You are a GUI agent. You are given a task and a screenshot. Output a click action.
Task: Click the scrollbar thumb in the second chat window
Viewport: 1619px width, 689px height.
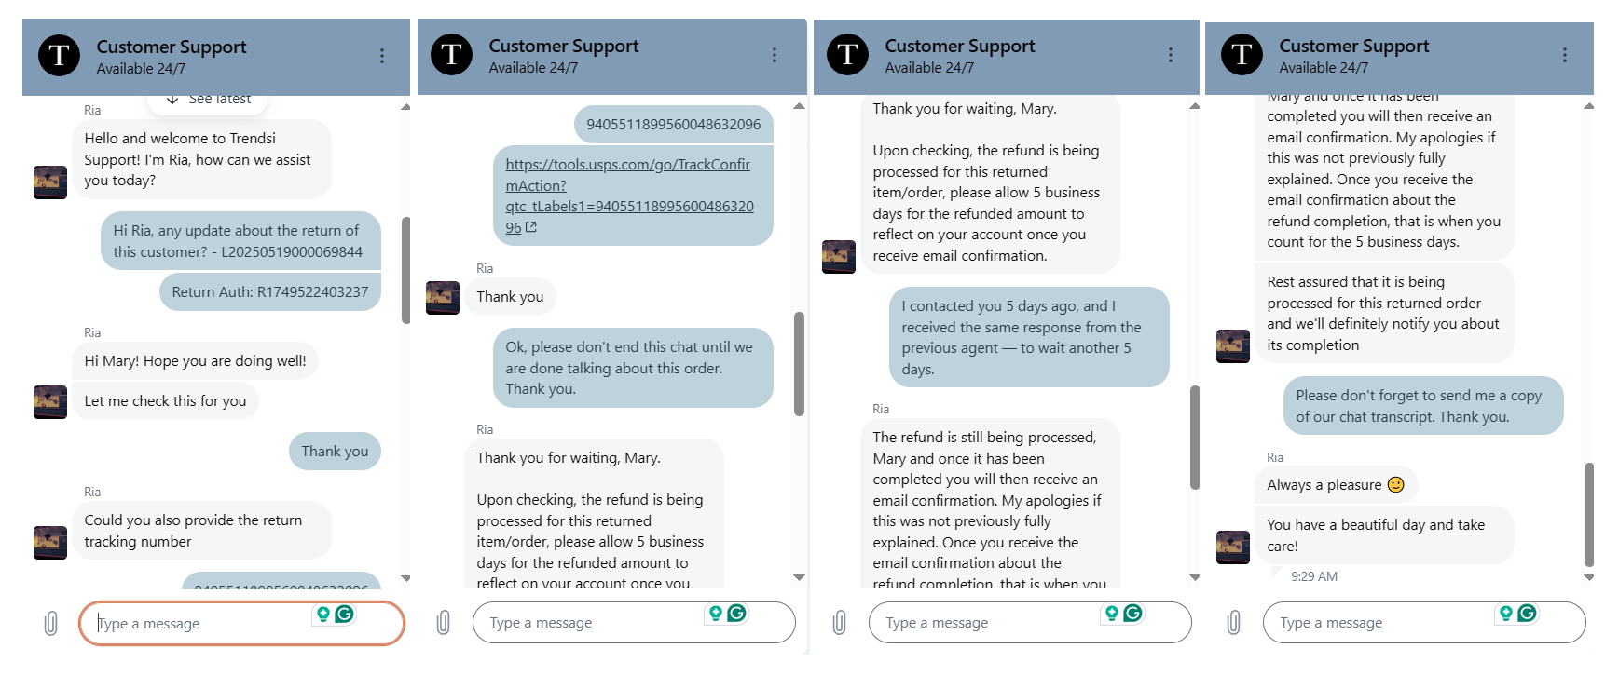(x=799, y=363)
